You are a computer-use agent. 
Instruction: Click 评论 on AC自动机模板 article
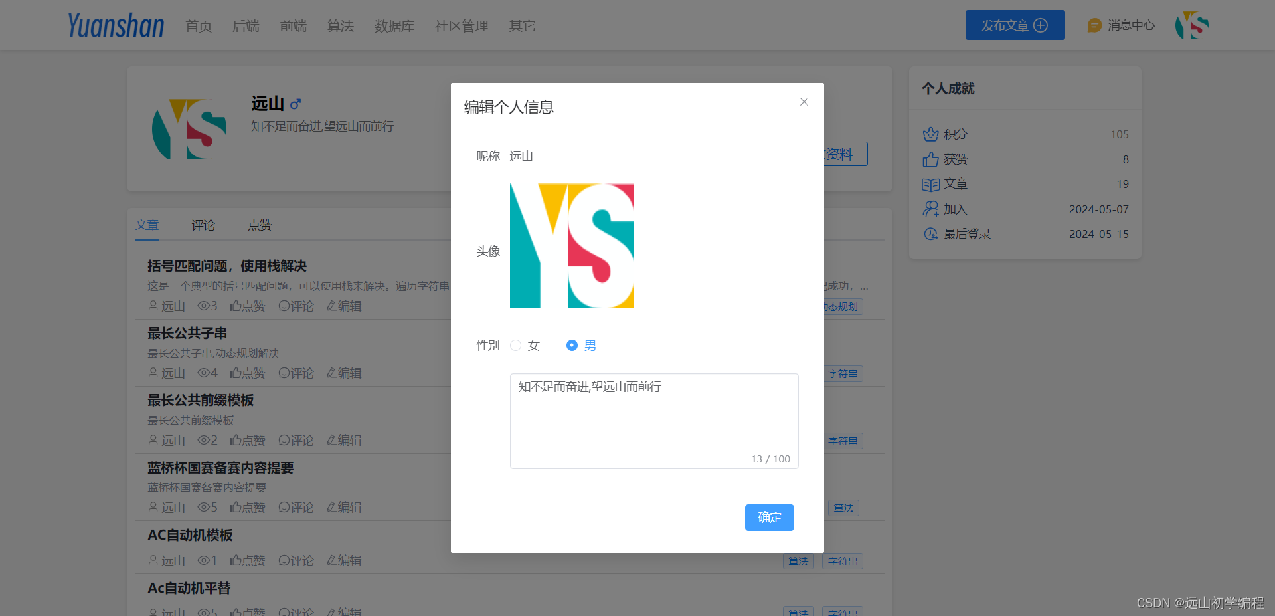point(296,560)
